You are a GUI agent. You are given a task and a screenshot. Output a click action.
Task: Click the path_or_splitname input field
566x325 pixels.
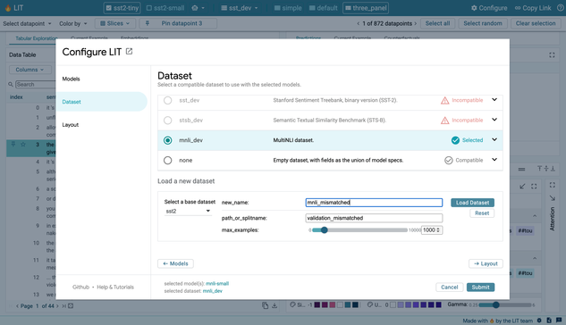374,218
